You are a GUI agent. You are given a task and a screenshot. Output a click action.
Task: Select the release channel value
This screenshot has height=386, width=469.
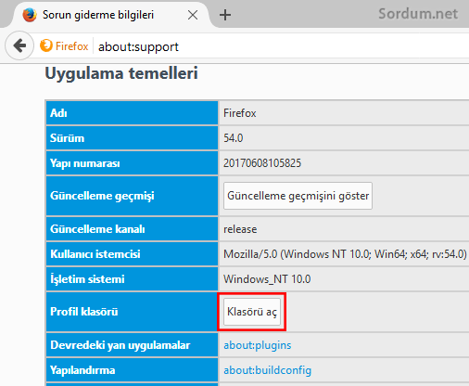(240, 229)
